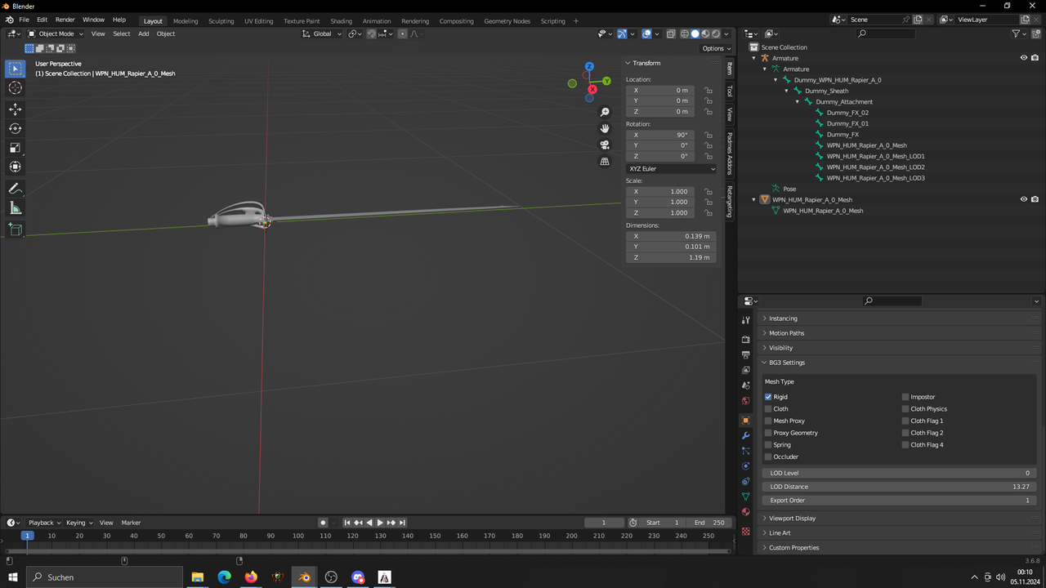
Task: Switch to Material Preview shading mode
Action: tap(704, 33)
